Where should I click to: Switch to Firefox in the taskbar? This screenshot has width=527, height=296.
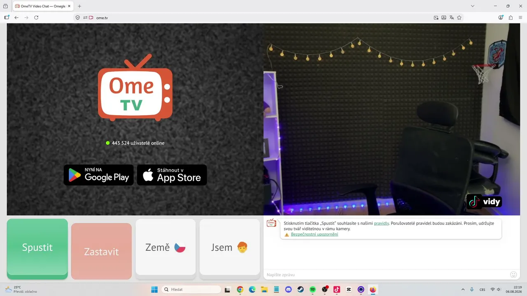(373, 289)
